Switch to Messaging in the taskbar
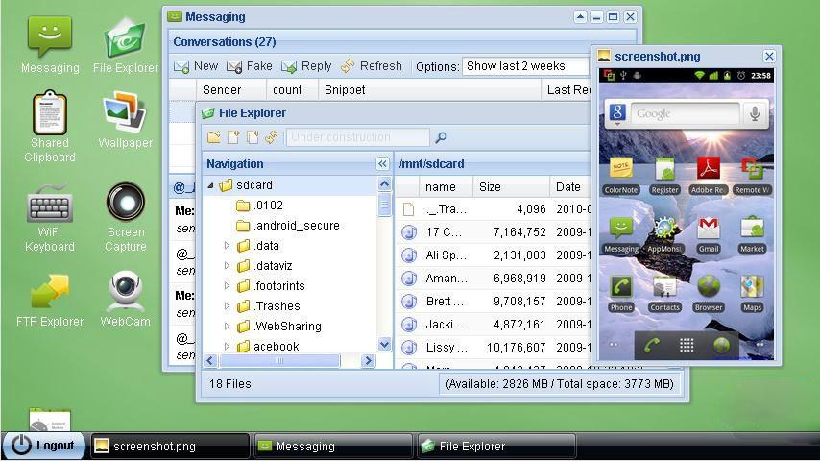Image resolution: width=820 pixels, height=461 pixels. (x=332, y=446)
